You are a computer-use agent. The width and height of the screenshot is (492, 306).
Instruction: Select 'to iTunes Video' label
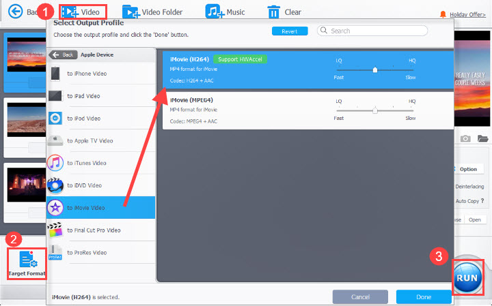(87, 163)
